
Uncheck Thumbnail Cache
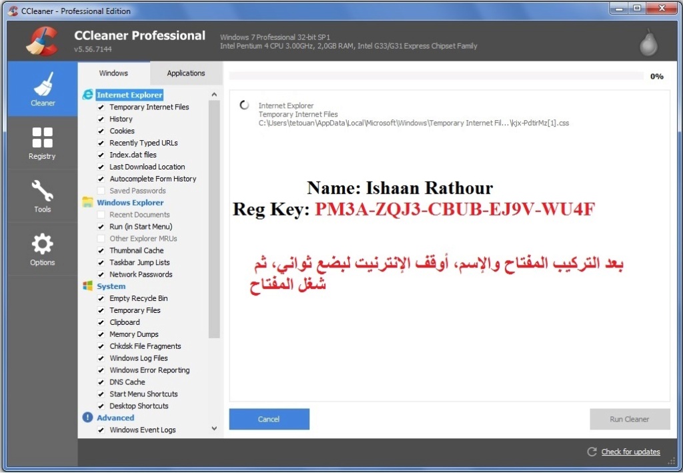click(101, 250)
